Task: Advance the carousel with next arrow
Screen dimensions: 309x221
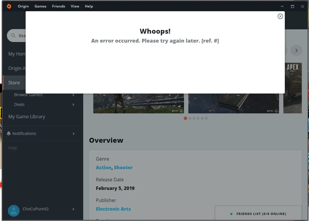Action: [x=296, y=50]
